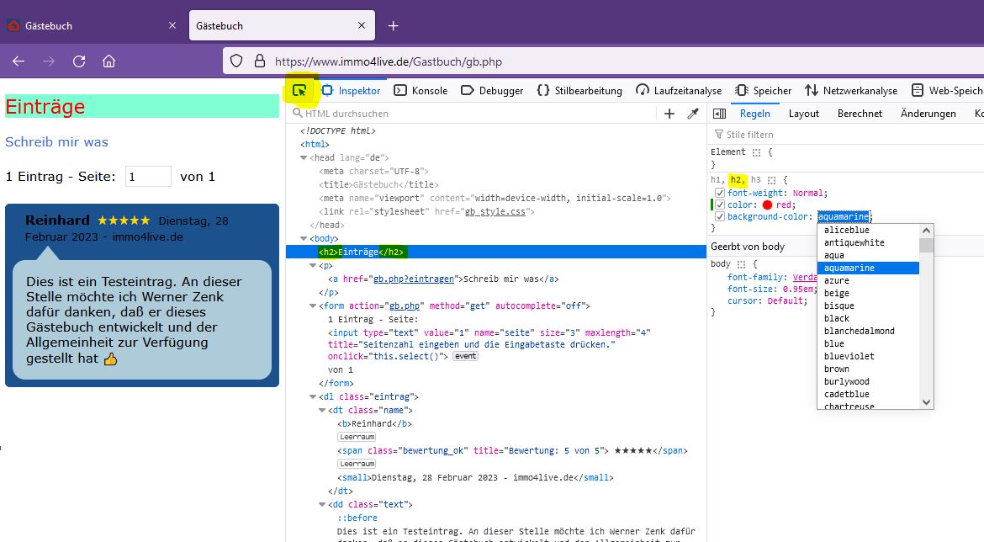Activate the element picker tool

[299, 90]
